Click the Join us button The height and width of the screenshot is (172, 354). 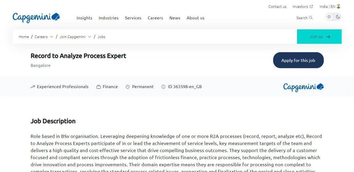[319, 37]
